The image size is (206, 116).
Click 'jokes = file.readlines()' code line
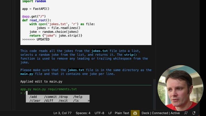coord(59,28)
